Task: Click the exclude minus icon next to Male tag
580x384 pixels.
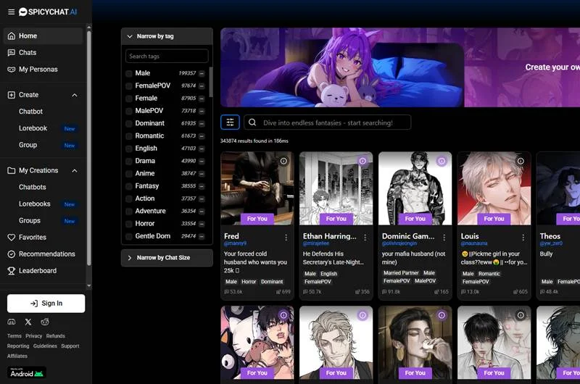Action: coord(202,73)
